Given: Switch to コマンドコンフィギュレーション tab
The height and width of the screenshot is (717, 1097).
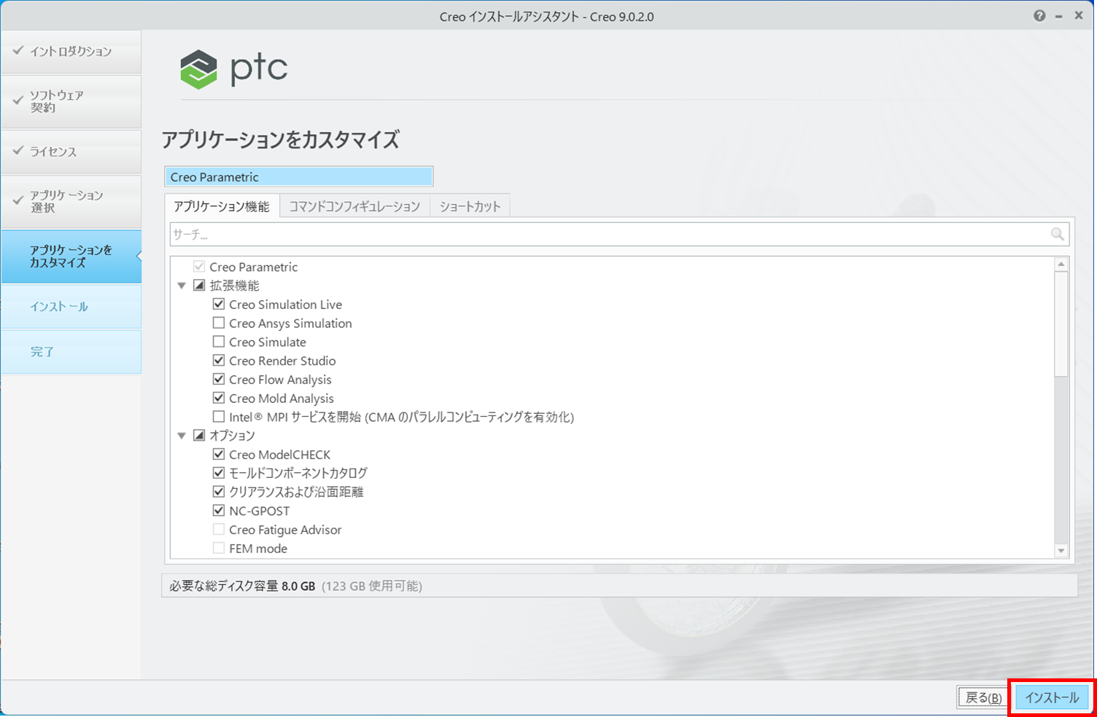Looking at the screenshot, I should 354,206.
